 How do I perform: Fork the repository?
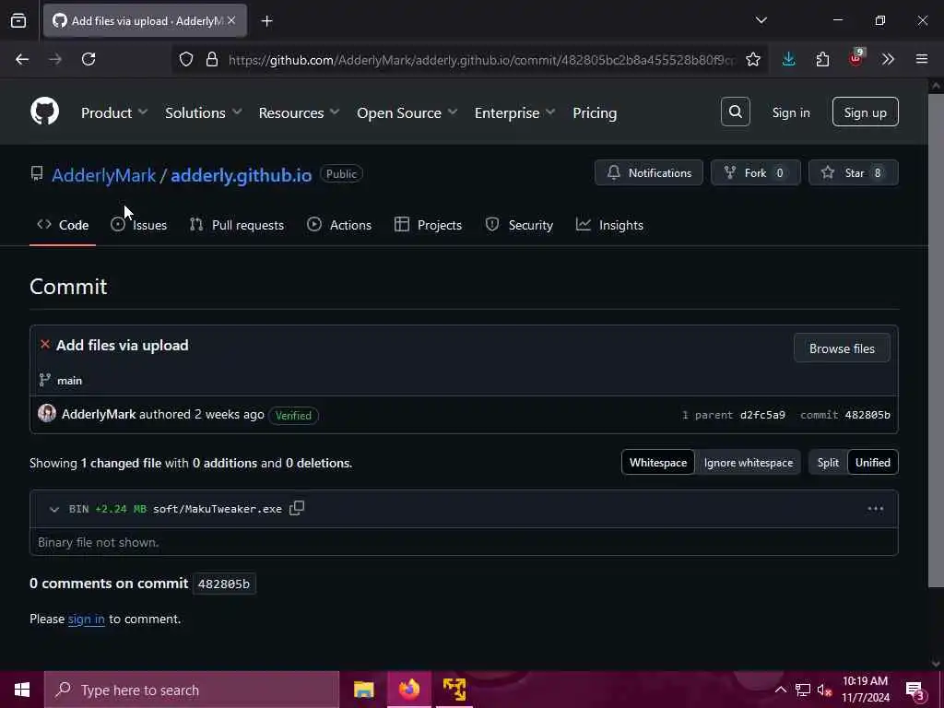tap(756, 172)
